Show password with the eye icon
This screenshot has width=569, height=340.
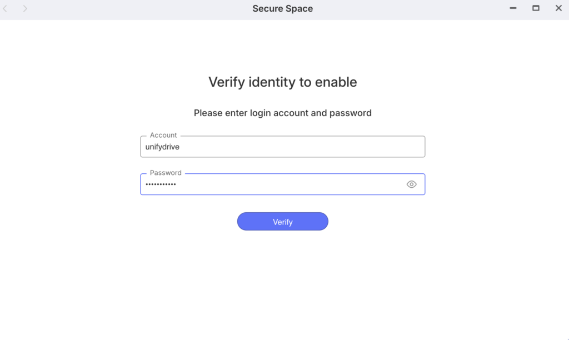(x=411, y=184)
